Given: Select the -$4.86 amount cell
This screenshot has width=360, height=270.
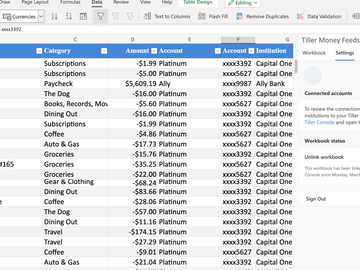Looking at the screenshot, I should (132, 134).
